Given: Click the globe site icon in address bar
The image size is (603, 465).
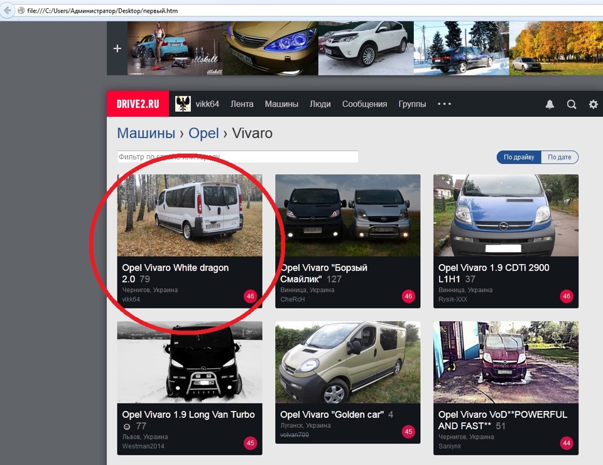Looking at the screenshot, I should point(21,11).
